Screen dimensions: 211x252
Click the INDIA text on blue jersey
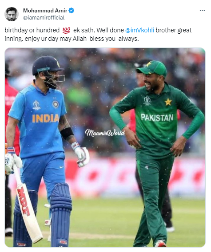point(46,118)
